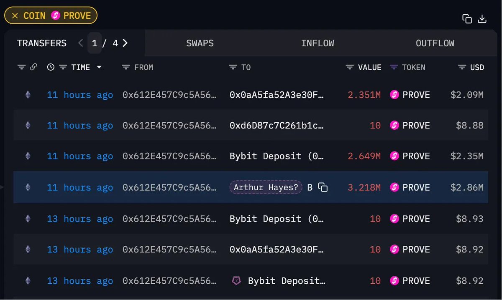Open recipient 0x0aA5fa52A3e30F in the 13 hours ago row
Viewport: 502px width, 300px height.
click(277, 250)
